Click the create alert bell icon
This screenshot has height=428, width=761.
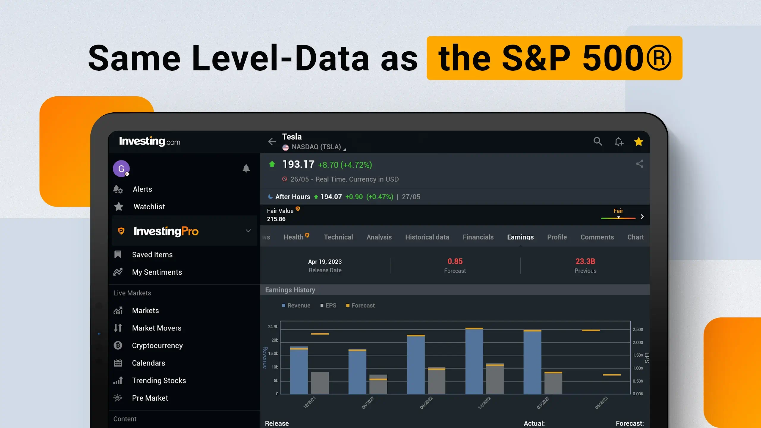click(619, 142)
